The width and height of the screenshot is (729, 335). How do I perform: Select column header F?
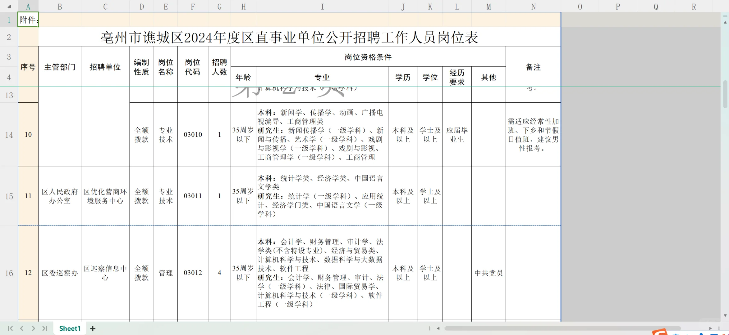(x=193, y=6)
